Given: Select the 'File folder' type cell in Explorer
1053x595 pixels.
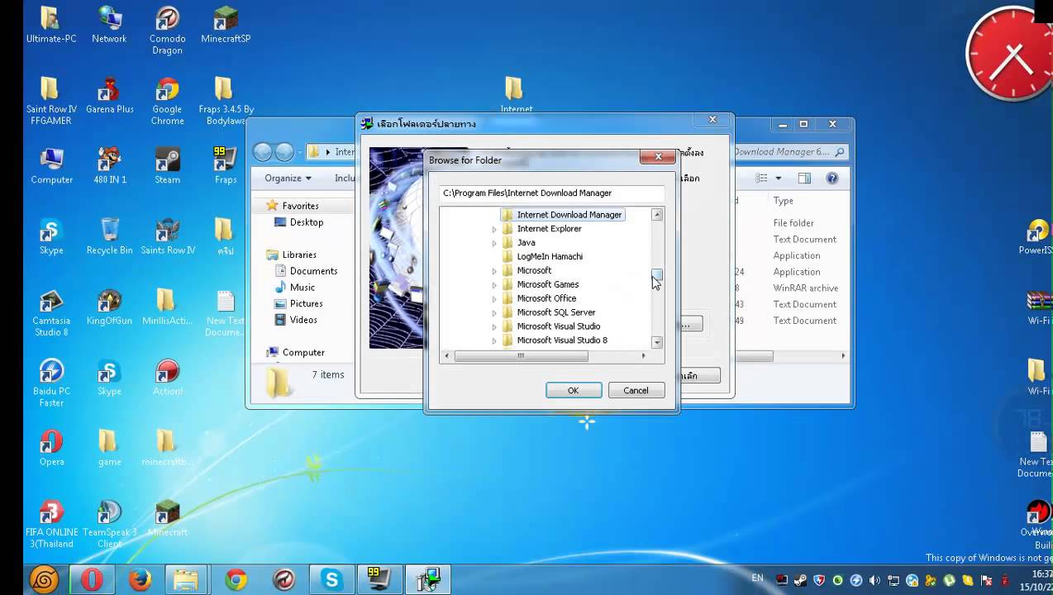Looking at the screenshot, I should click(793, 223).
